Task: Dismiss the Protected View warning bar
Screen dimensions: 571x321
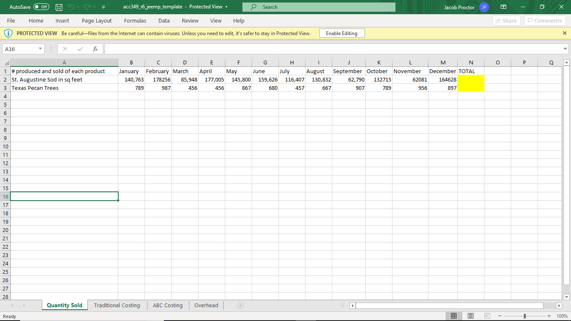Action: pos(564,33)
